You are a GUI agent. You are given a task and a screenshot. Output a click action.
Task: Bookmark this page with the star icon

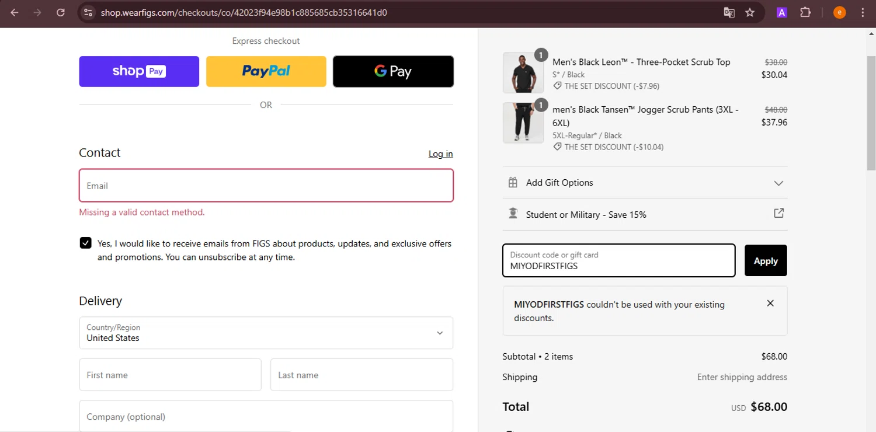(x=750, y=12)
